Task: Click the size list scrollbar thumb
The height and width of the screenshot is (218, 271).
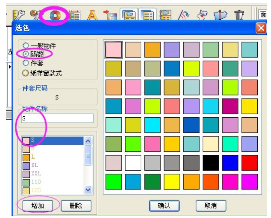Action: (x=88, y=156)
